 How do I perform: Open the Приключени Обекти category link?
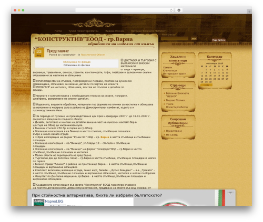(93, 55)
